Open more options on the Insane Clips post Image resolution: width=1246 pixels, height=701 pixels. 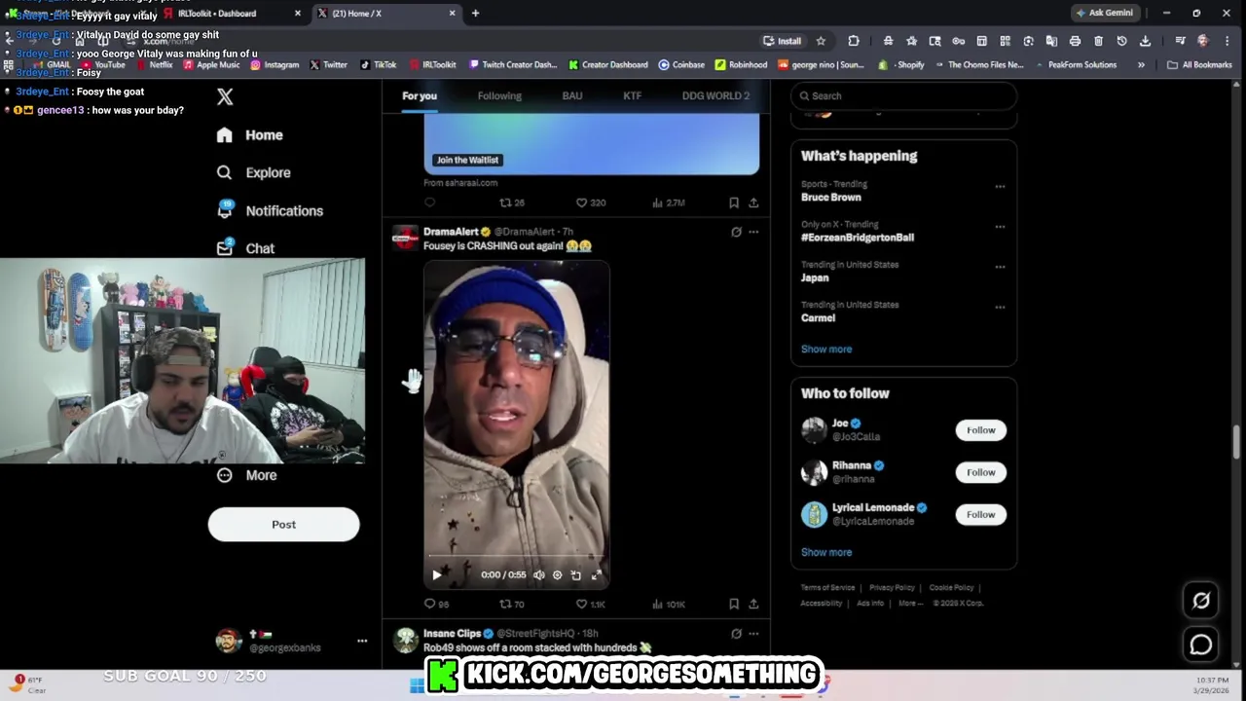click(x=753, y=634)
